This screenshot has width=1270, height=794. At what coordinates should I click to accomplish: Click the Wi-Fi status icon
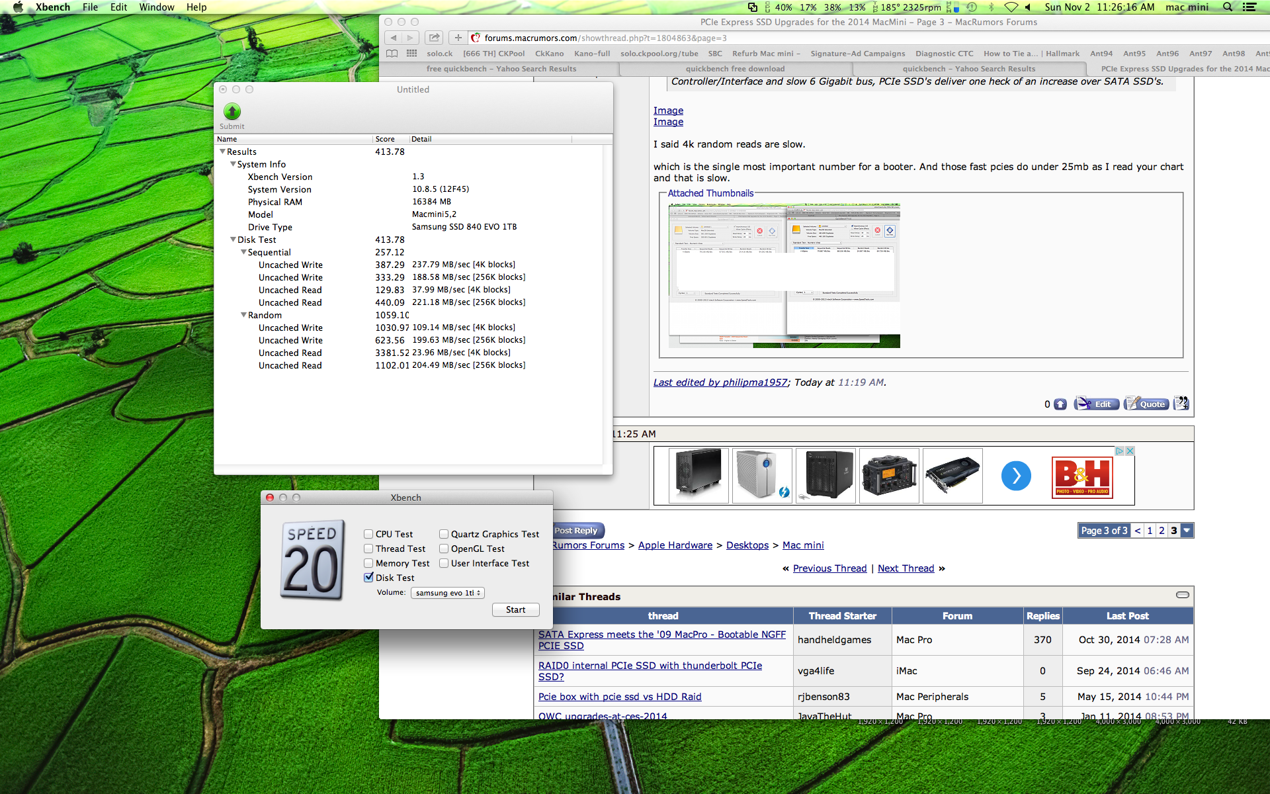(x=1011, y=7)
